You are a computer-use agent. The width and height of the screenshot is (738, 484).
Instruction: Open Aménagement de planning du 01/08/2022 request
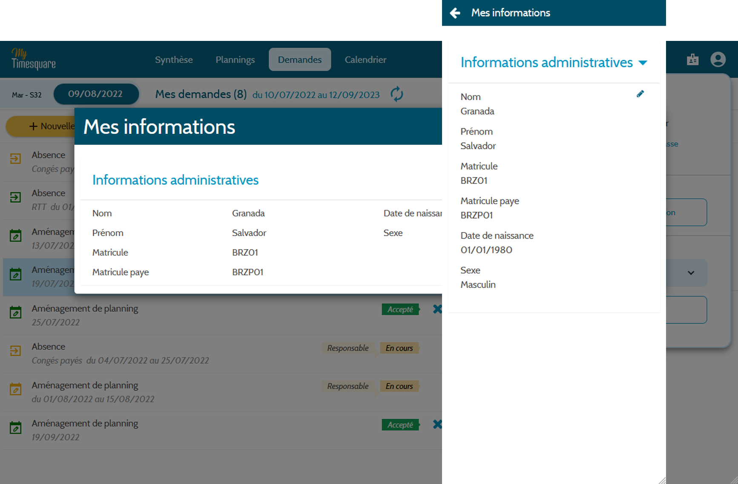pos(223,392)
